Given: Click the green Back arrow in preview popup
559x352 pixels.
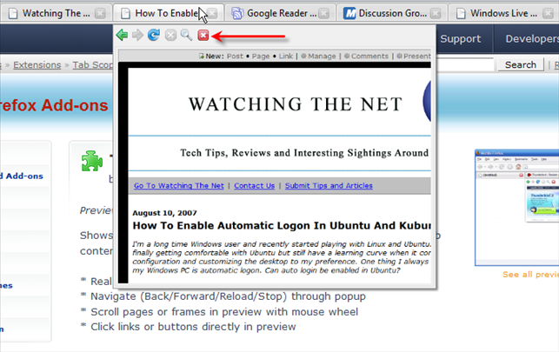Looking at the screenshot, I should coord(122,35).
